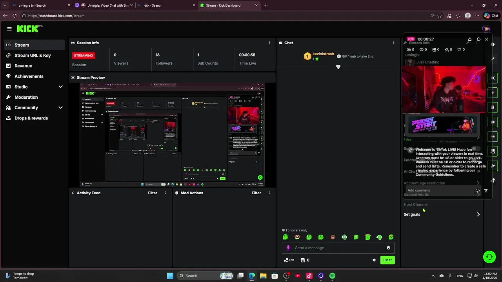Viewport: 502px width, 282px height.
Task: Click the gift shop icon below chat input
Action: (x=303, y=260)
